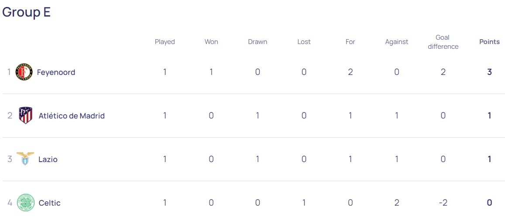Image resolution: width=505 pixels, height=220 pixels.
Task: Open the Atlético de Madrid team link
Action: 72,115
